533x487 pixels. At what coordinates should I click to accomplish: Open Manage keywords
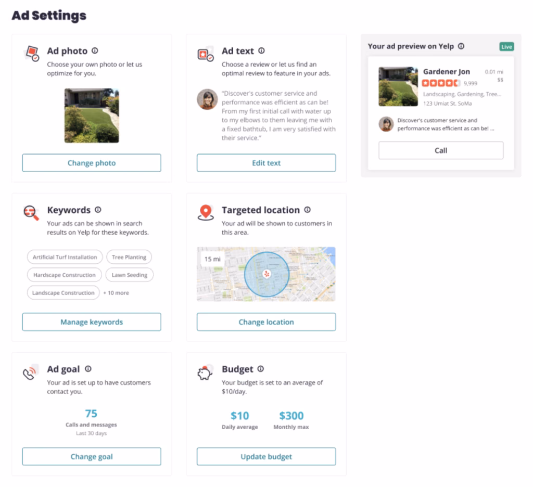(x=92, y=322)
